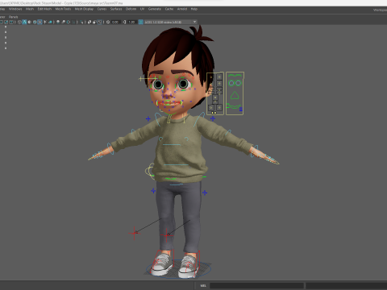
Task: Toggle use default material icon
Action: [x=30, y=22]
